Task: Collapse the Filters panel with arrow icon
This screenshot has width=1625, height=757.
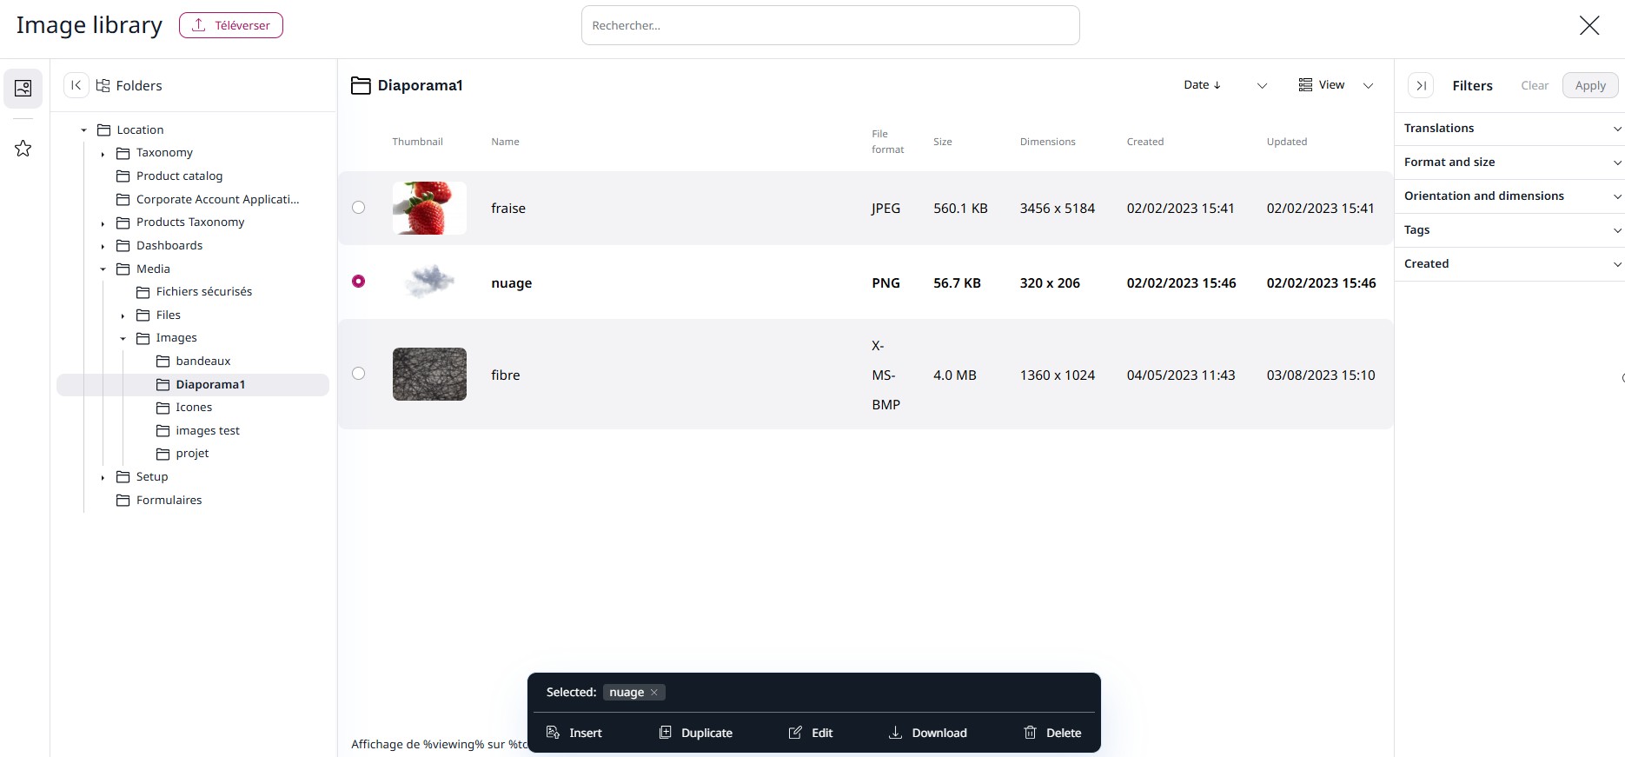Action: (x=1421, y=85)
